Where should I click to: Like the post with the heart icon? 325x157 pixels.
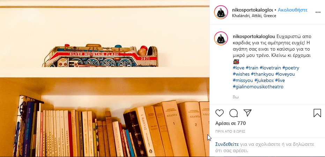coord(220,113)
